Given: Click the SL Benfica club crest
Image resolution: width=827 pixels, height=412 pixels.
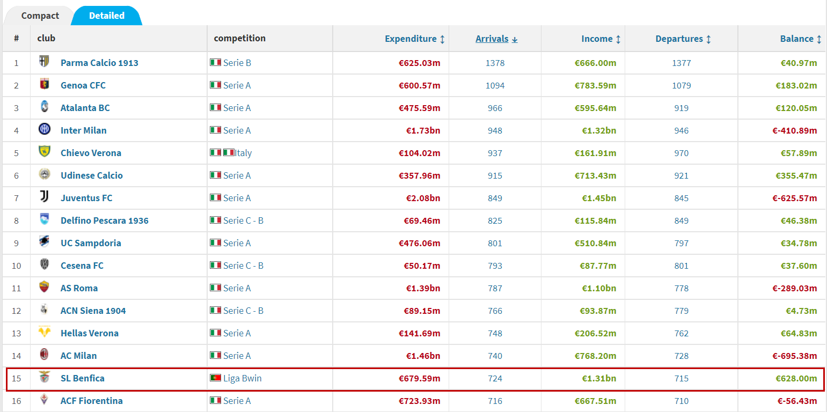Looking at the screenshot, I should [x=44, y=377].
